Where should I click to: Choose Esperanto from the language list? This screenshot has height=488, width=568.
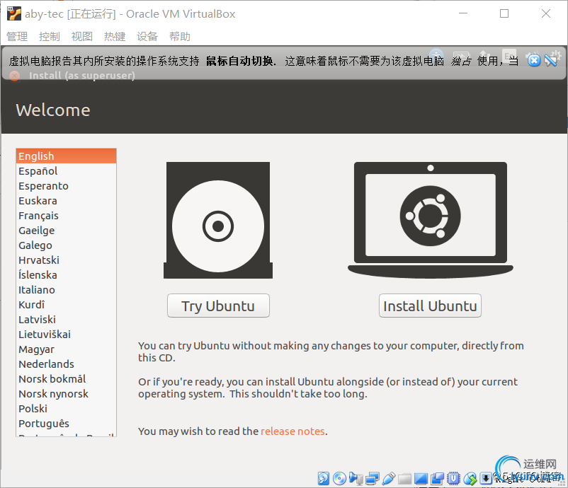[66, 185]
